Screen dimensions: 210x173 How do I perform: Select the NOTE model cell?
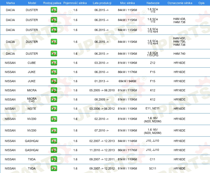point(32,109)
